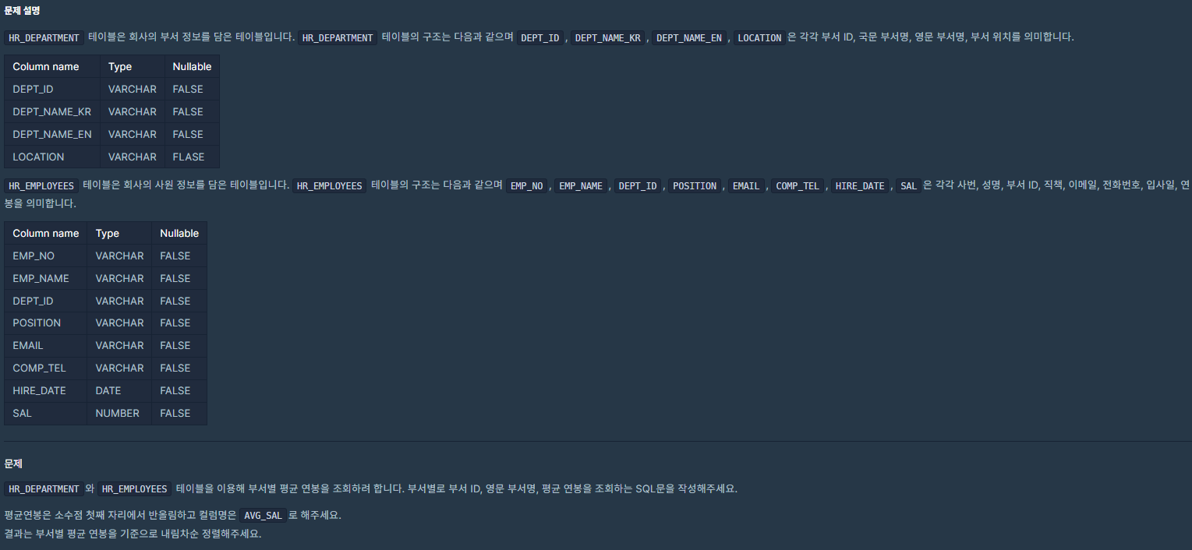Click the LOCATION inline code label
Screen dimensions: 1192x550
click(x=759, y=37)
